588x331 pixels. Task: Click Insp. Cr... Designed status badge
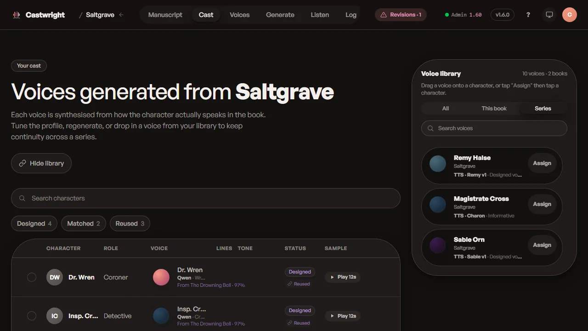tap(300, 310)
